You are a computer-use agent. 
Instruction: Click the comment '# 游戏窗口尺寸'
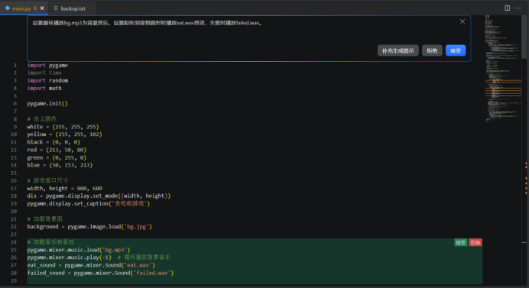[47, 180]
